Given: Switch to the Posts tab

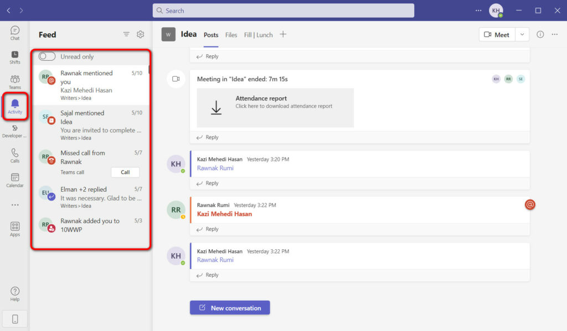Looking at the screenshot, I should coord(211,35).
